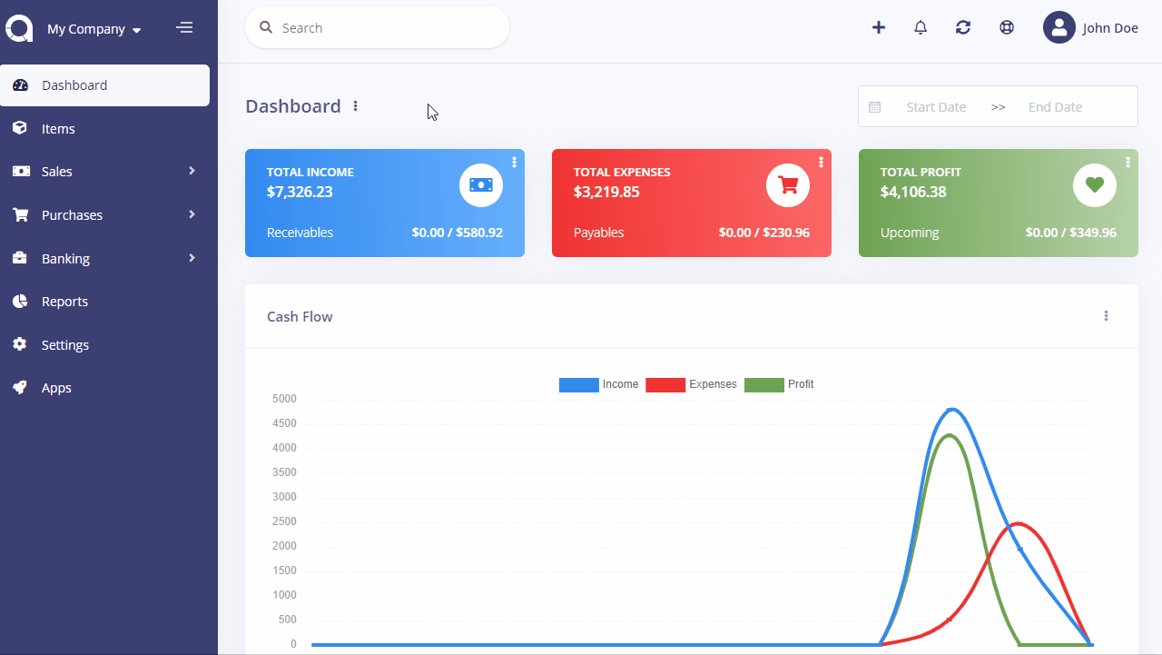
Task: Open the Reports page from the sidebar
Action: coord(64,302)
